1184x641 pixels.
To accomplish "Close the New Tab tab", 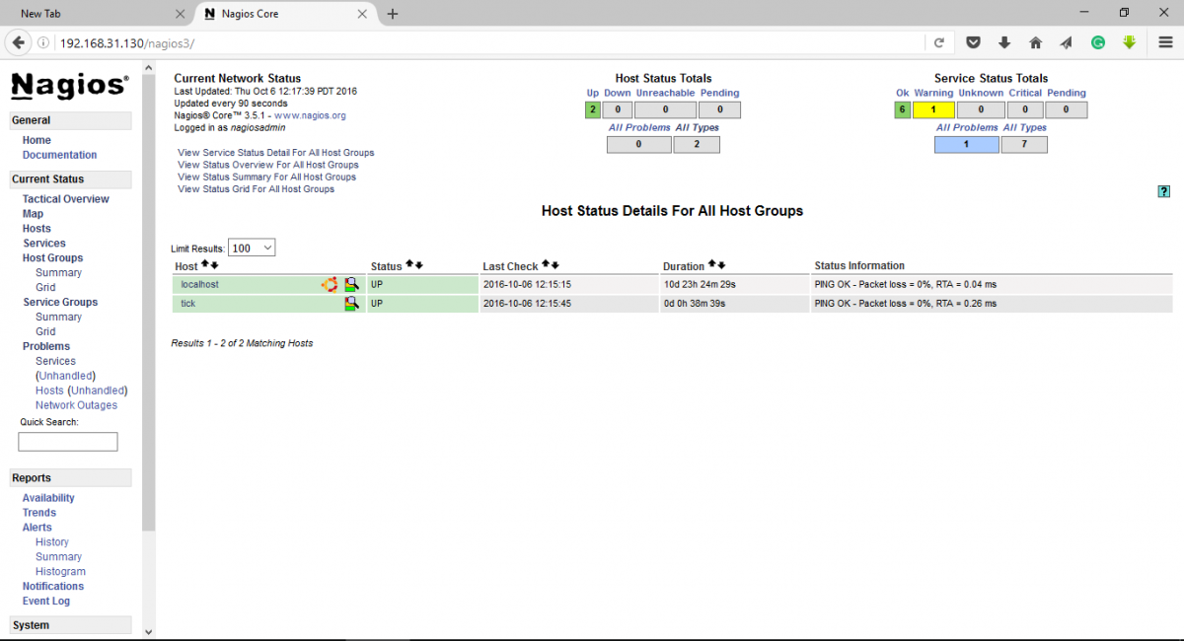I will [x=180, y=14].
